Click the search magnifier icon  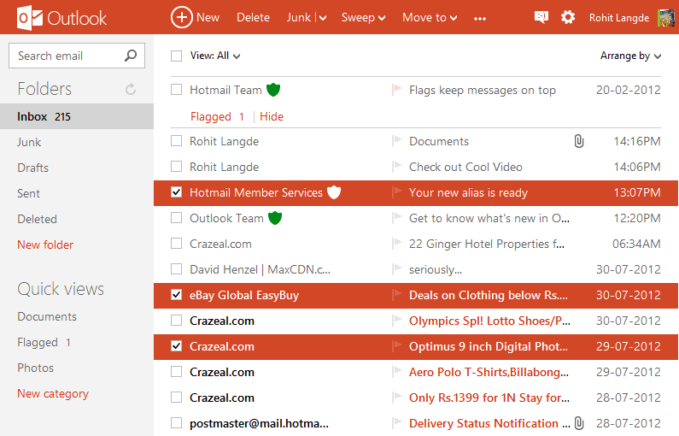pos(131,56)
